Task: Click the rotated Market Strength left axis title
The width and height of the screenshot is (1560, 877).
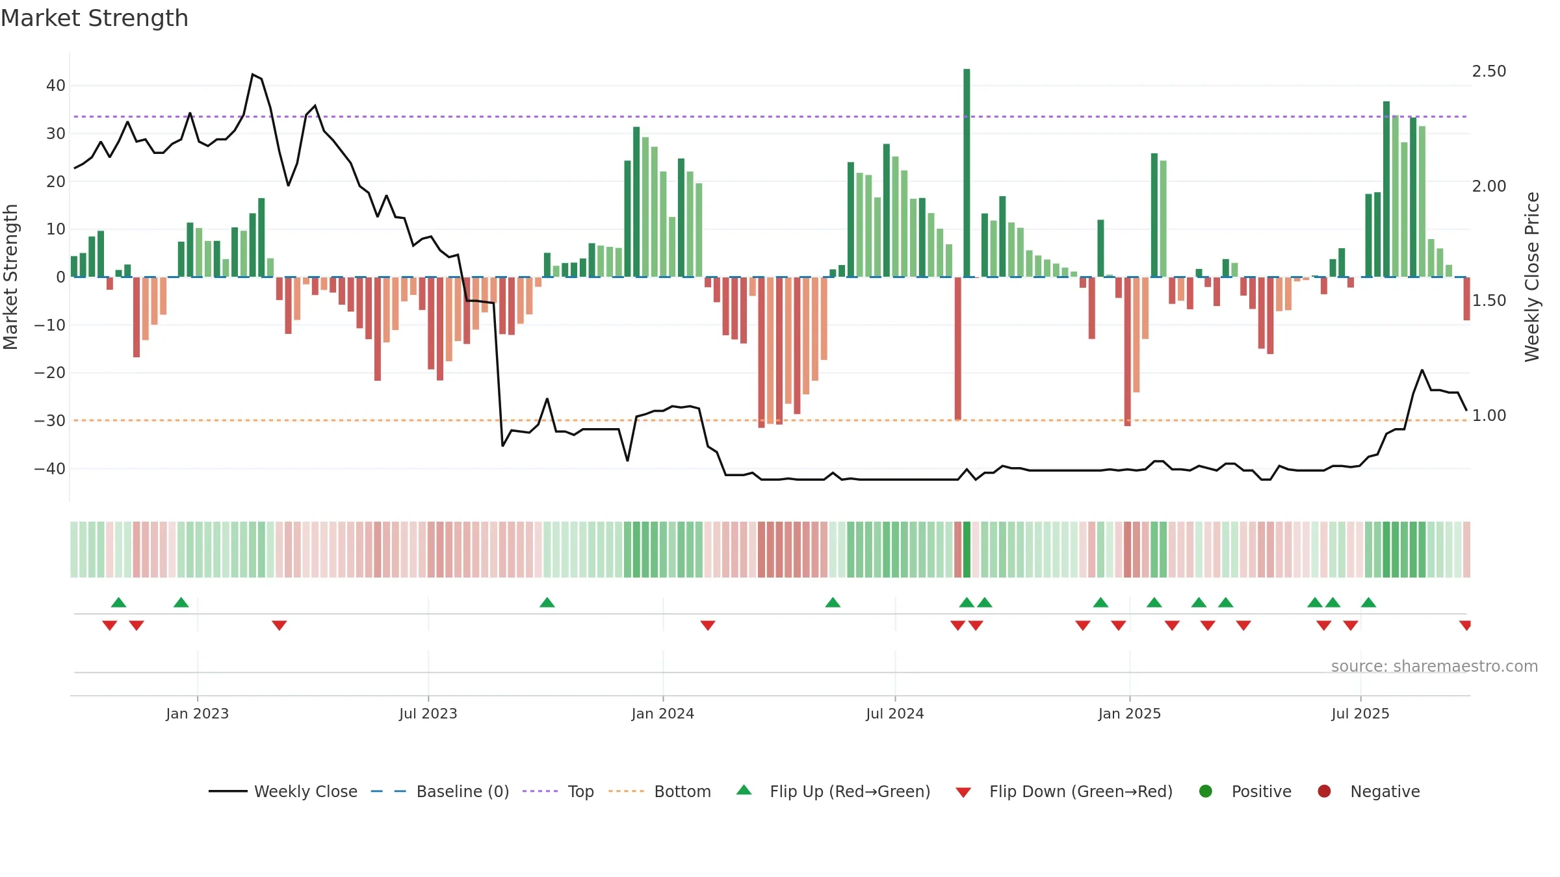Action: click(x=11, y=277)
